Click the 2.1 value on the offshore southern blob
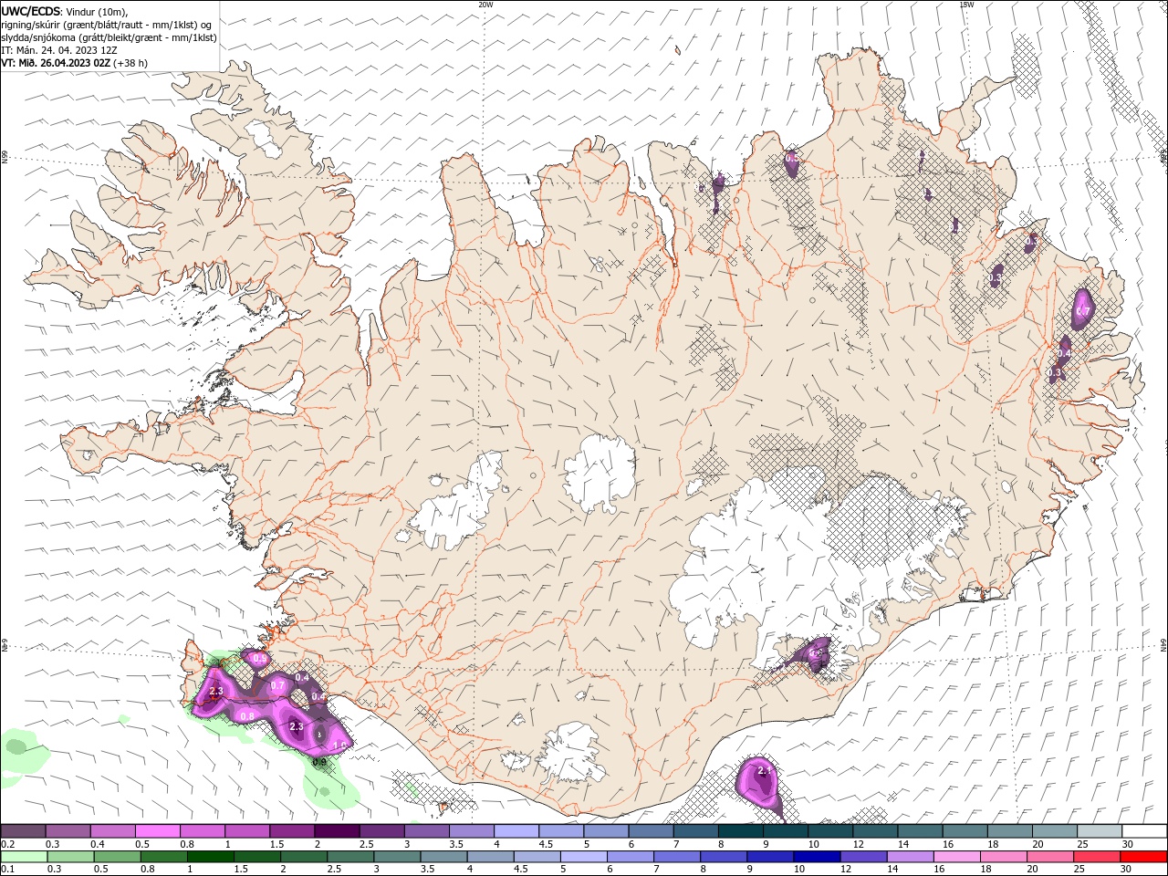Image resolution: width=1168 pixels, height=876 pixels. (765, 772)
